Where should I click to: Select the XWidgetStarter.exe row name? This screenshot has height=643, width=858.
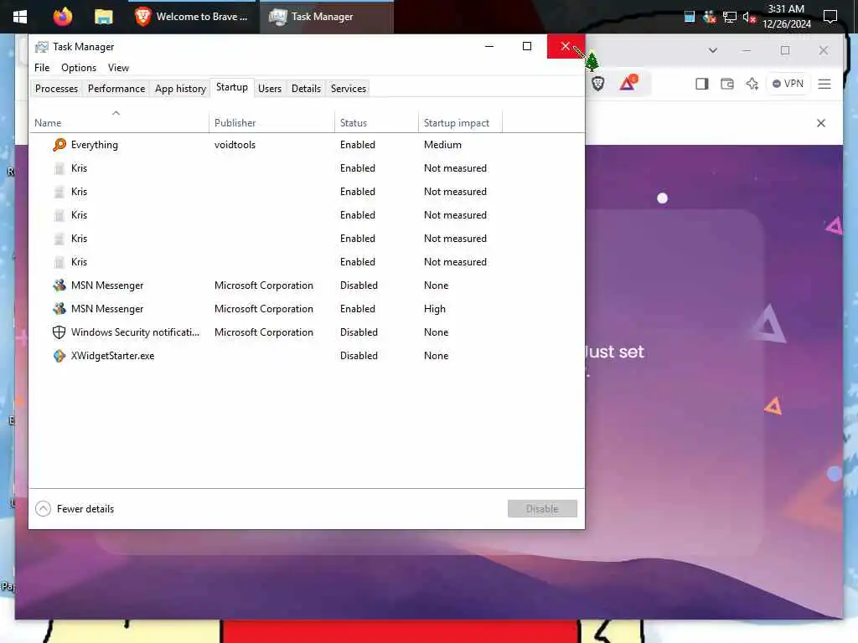click(113, 355)
